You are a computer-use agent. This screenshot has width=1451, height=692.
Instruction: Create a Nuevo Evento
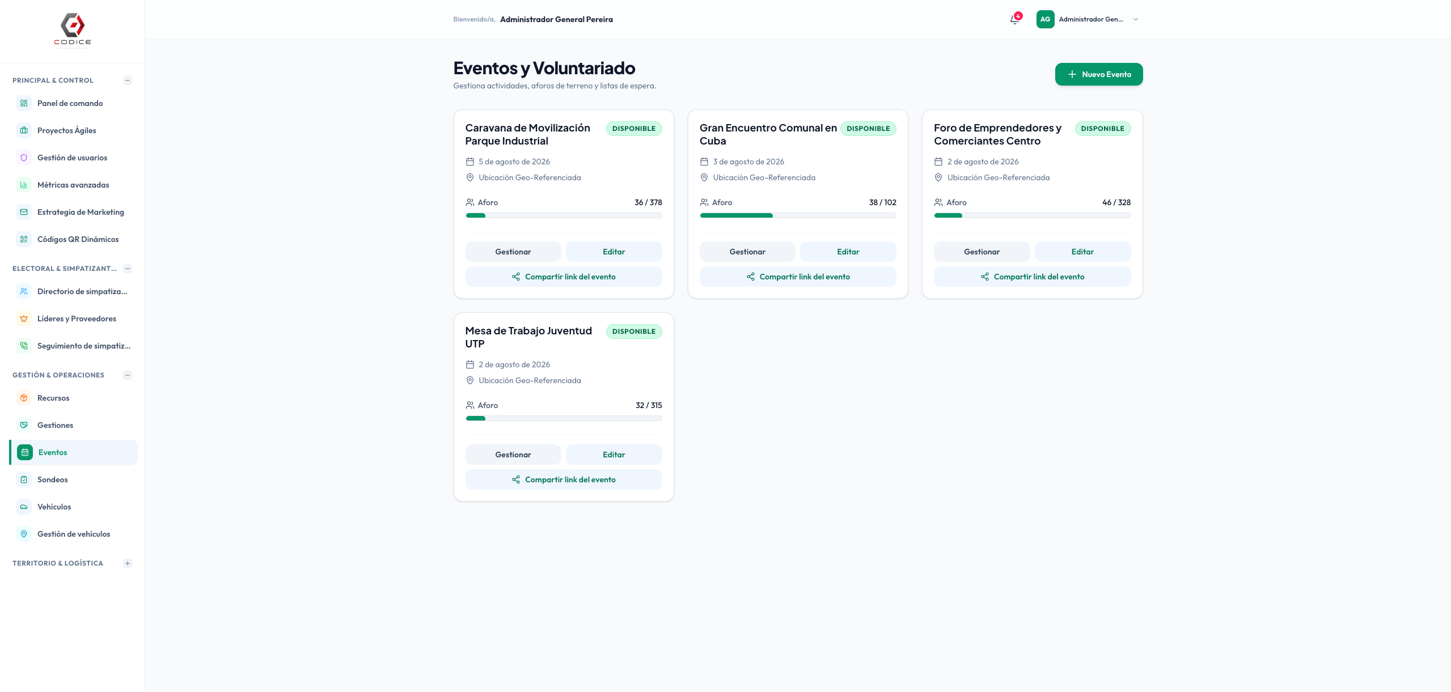[1098, 74]
